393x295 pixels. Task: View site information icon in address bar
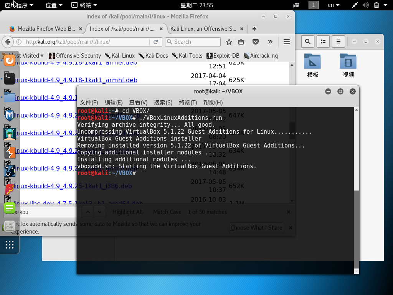(19, 42)
